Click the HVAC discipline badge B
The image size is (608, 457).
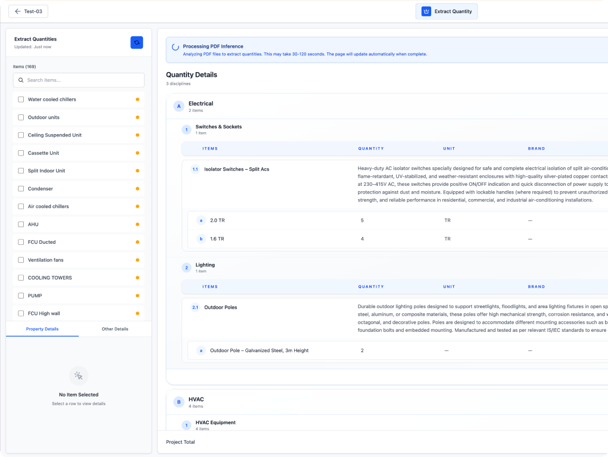pos(179,402)
